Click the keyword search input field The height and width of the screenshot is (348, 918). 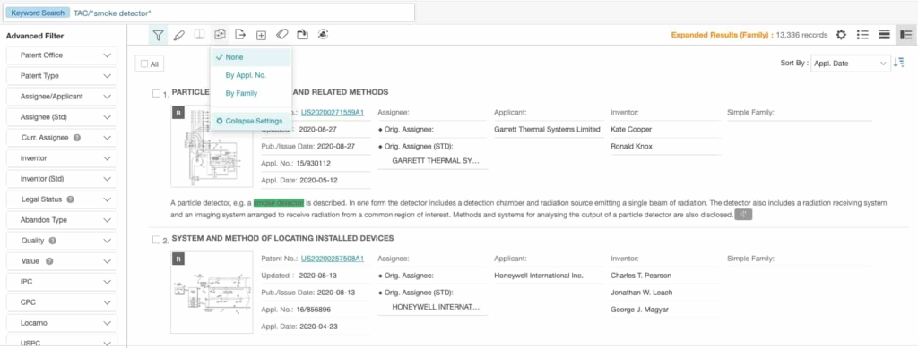coord(242,13)
